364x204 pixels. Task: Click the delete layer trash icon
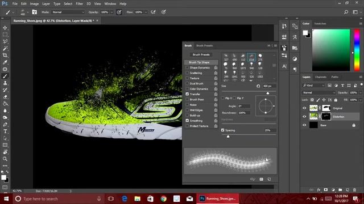coord(354,190)
